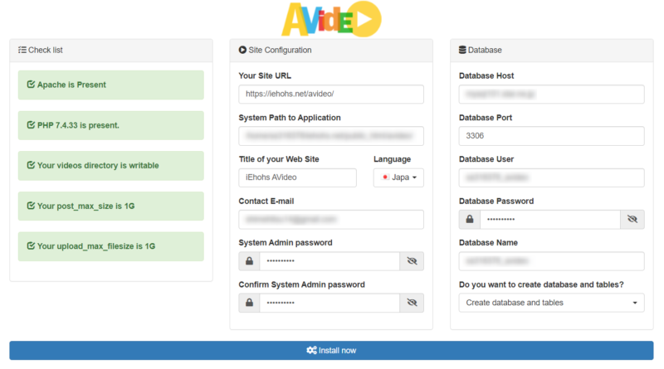
Task: Click lock icon beside System Admin password
Action: (x=250, y=261)
